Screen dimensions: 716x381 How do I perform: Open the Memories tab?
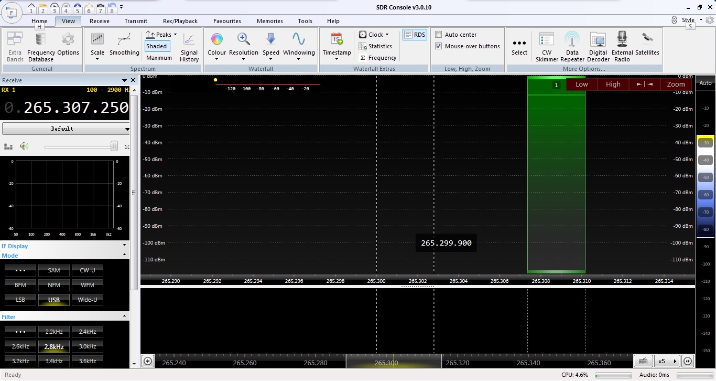(x=270, y=21)
